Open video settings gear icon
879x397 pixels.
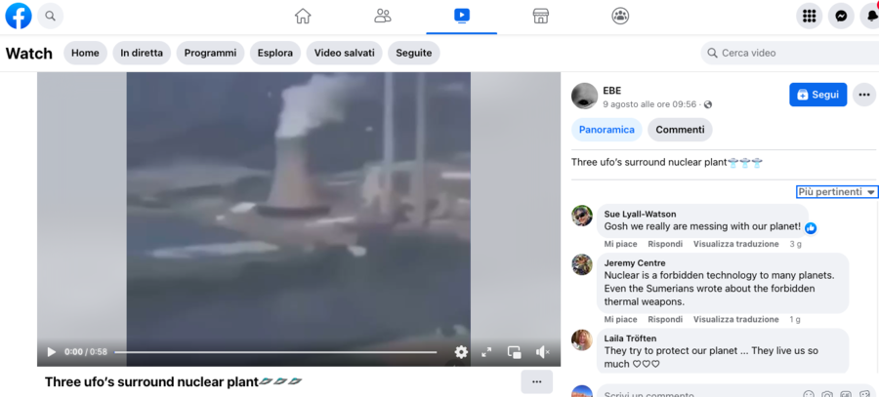point(461,352)
